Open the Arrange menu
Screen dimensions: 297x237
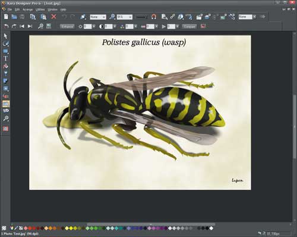27,10
